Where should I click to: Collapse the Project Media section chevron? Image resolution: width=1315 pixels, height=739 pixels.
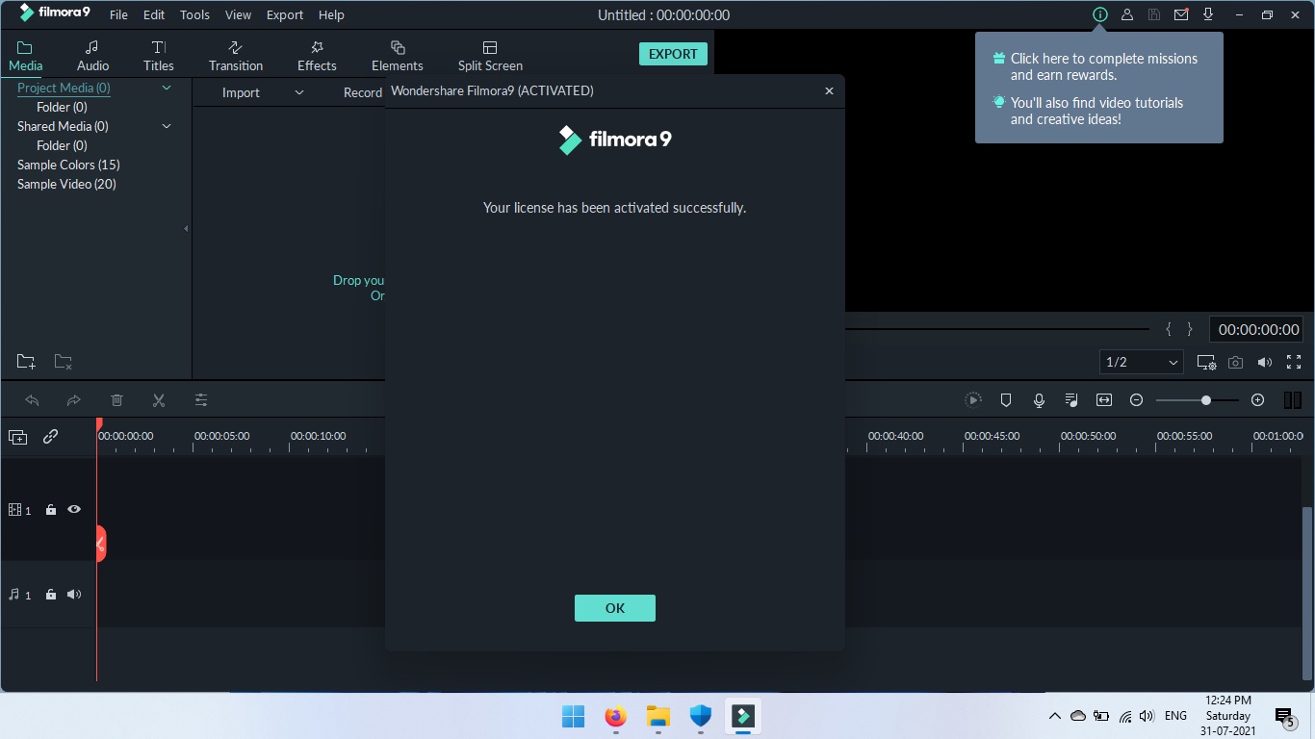[x=167, y=88]
